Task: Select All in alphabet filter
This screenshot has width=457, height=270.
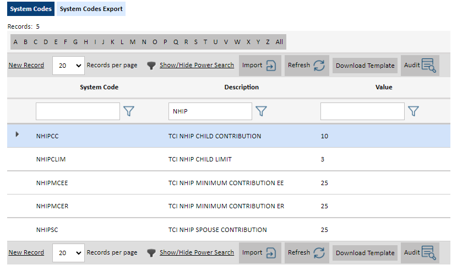Action: 279,42
